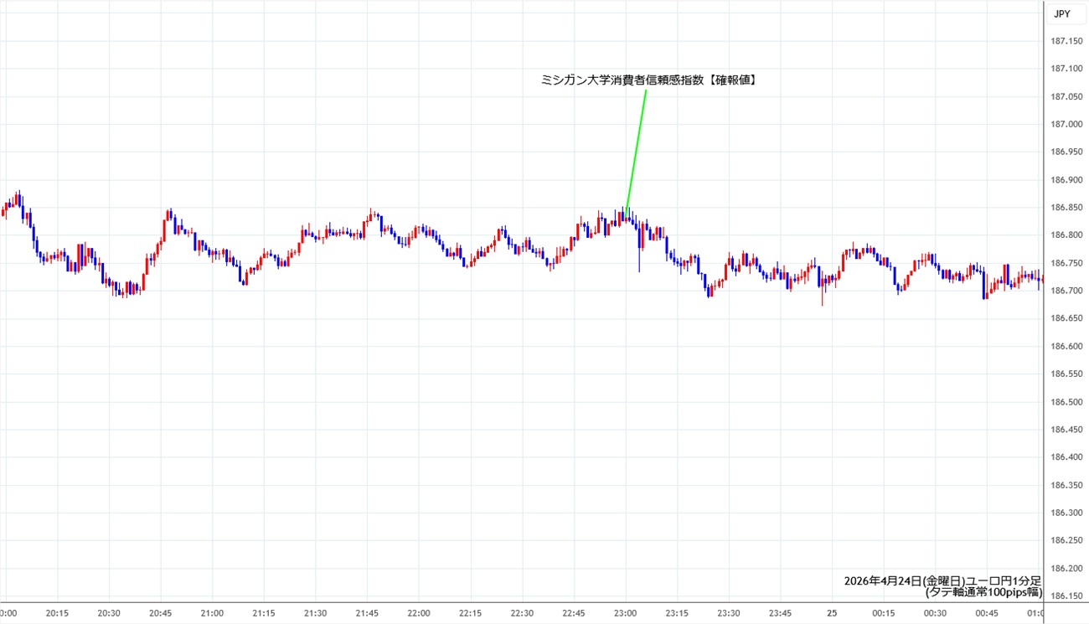Click the 21:45 time axis label
The width and height of the screenshot is (1089, 624).
(x=367, y=613)
